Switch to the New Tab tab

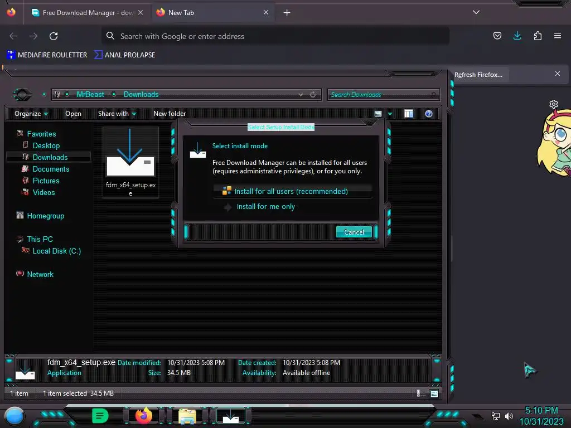(x=212, y=13)
